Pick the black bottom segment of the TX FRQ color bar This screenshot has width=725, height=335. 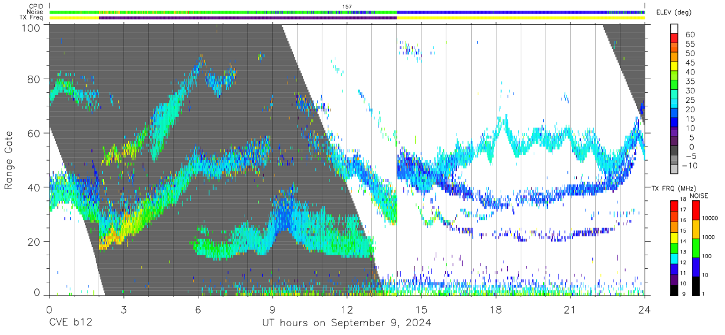click(674, 290)
